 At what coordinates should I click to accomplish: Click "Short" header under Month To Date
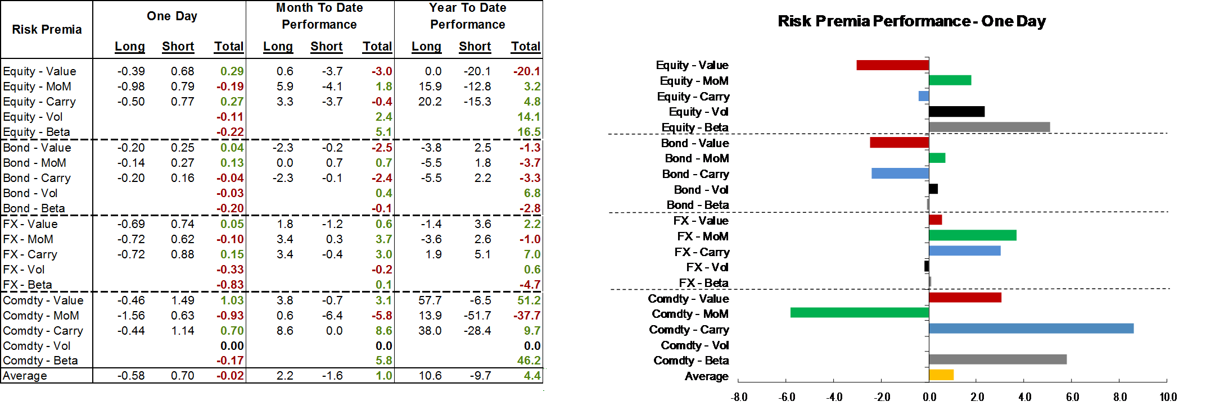[326, 47]
